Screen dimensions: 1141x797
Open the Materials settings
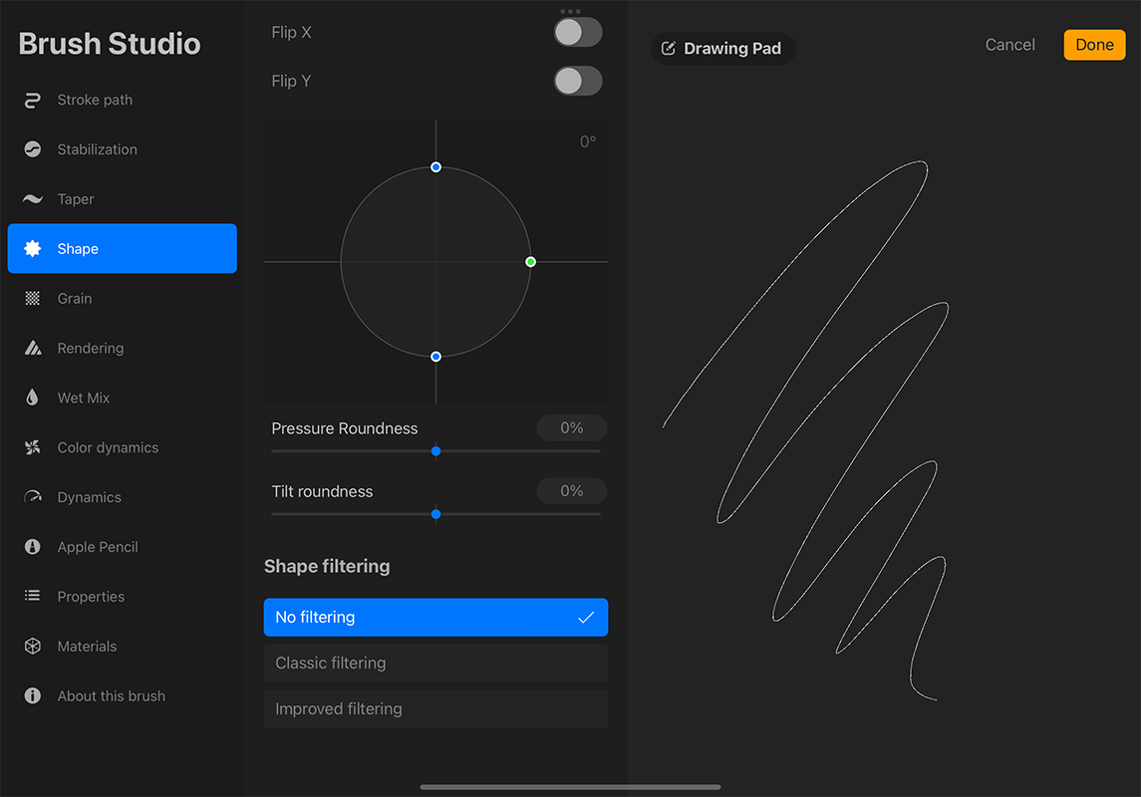pyautogui.click(x=89, y=646)
